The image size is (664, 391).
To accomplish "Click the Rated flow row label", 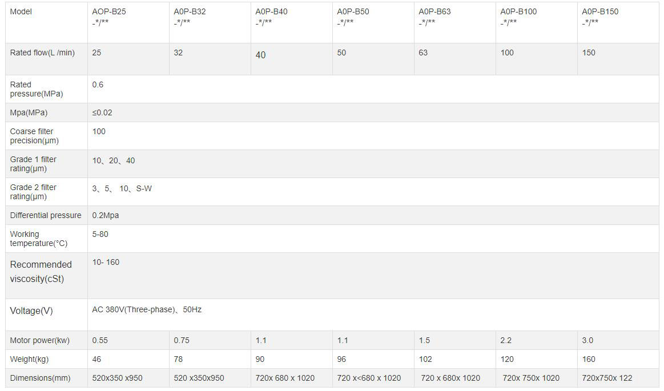I will 42,53.
